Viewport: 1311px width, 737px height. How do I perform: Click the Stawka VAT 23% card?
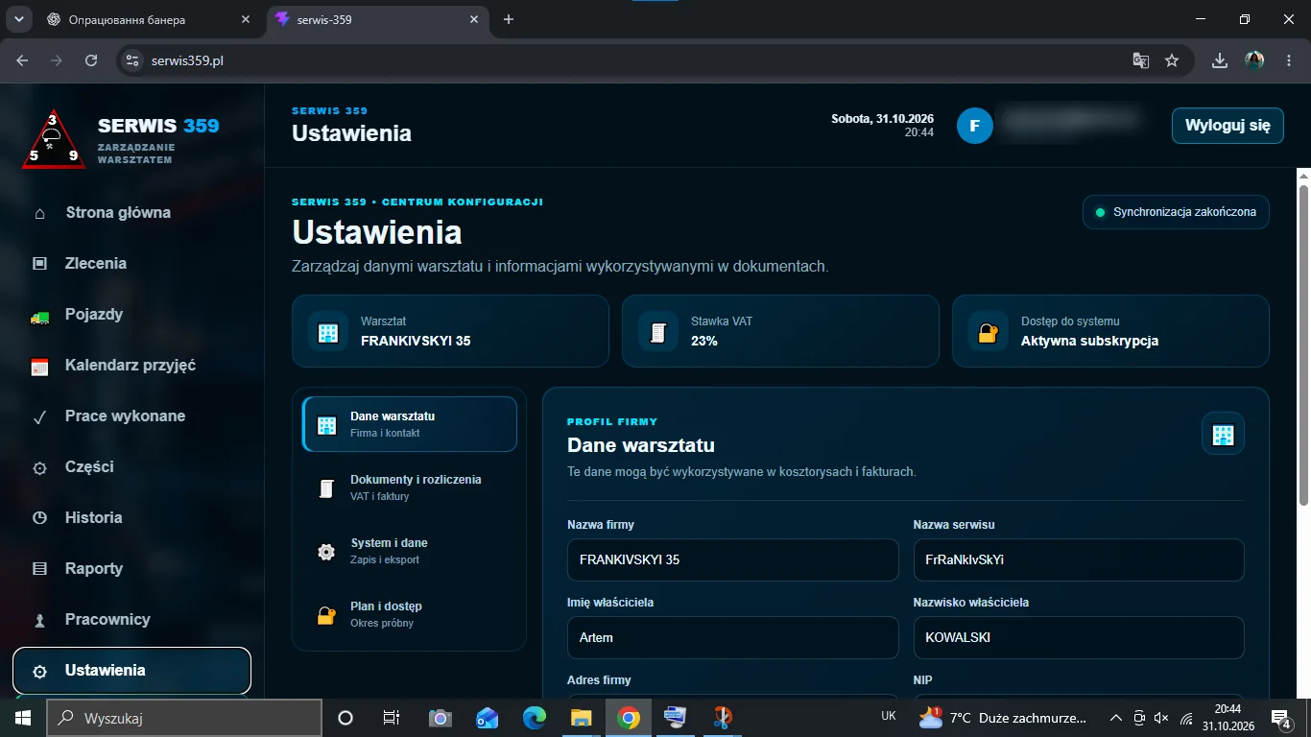(780, 331)
